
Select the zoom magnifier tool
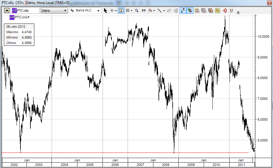137,11
